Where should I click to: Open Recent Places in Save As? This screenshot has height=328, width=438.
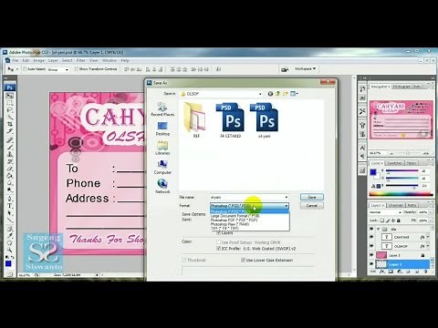coord(162,109)
